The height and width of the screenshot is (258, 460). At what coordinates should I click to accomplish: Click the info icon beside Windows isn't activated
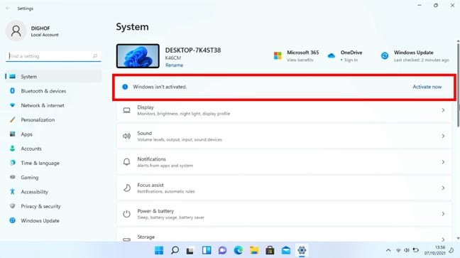pyautogui.click(x=125, y=87)
